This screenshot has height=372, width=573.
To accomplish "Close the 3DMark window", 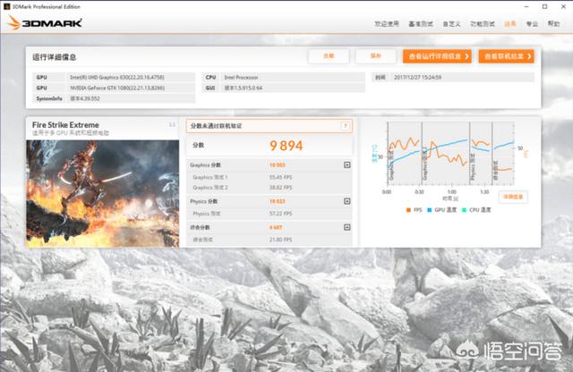I will coord(563,6).
